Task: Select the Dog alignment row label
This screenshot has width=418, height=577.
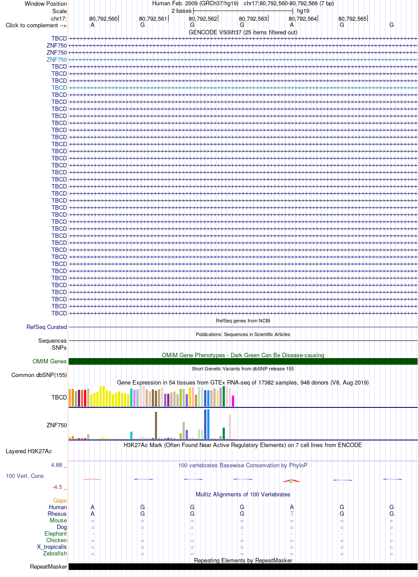Action: click(x=62, y=527)
